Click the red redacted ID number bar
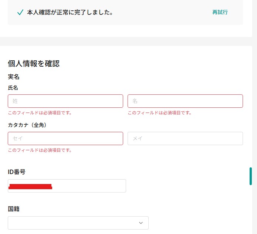257x234 pixels. click(30, 187)
